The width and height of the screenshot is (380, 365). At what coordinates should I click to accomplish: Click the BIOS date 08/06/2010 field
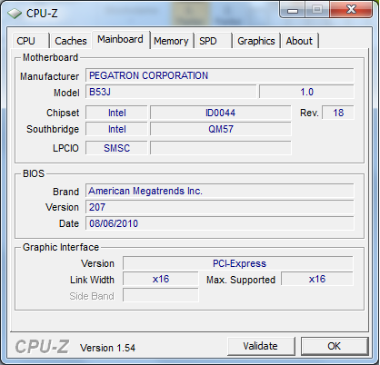tap(220, 223)
